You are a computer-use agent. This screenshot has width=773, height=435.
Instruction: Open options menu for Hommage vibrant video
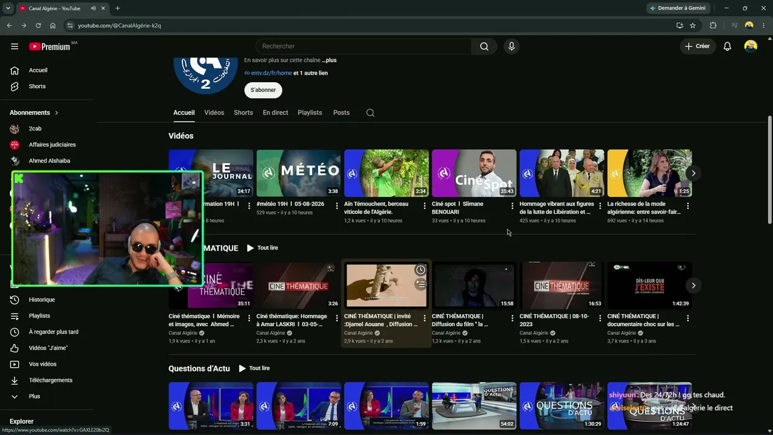(600, 206)
